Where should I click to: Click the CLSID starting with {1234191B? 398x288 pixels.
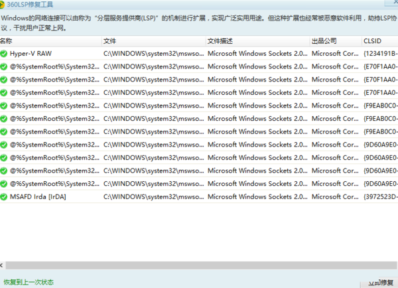381,54
